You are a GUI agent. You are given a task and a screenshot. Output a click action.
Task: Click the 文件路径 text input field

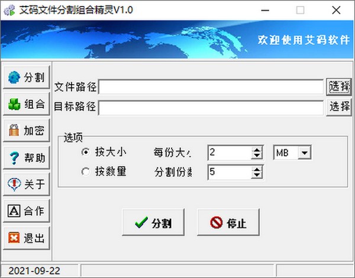pyautogui.click(x=211, y=87)
